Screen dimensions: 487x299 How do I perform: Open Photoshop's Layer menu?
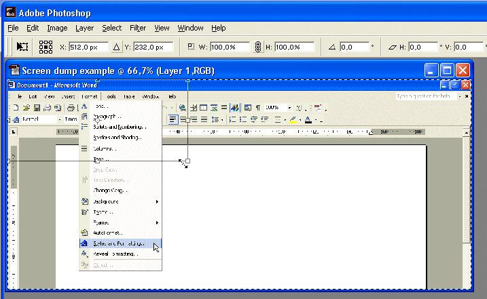tap(84, 28)
